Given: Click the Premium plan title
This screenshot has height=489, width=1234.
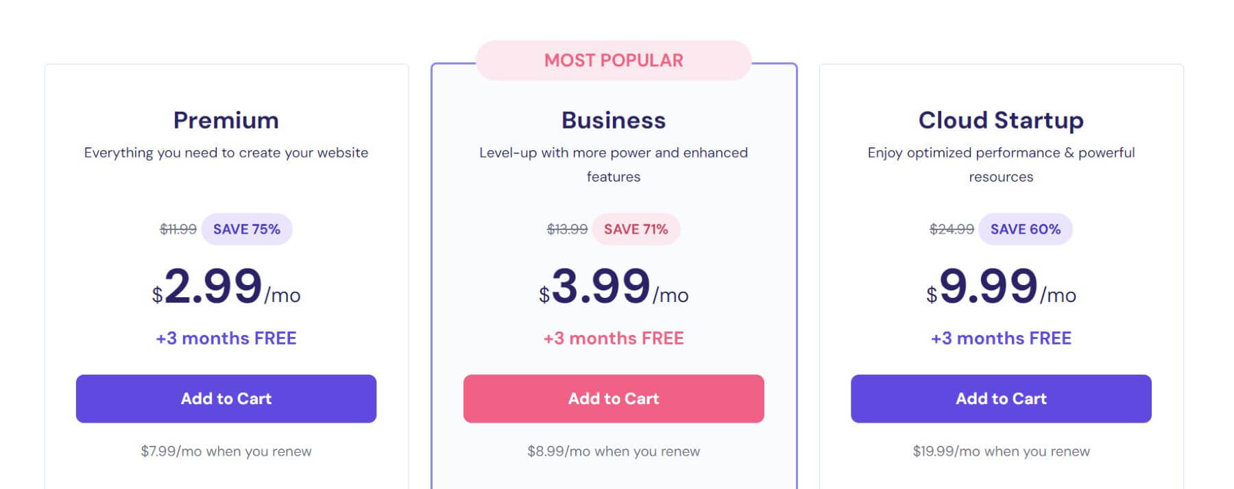Looking at the screenshot, I should click(x=226, y=121).
